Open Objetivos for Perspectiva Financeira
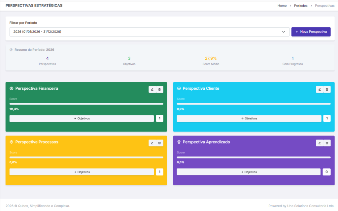Screen dimensions: 338x211 point(82,118)
